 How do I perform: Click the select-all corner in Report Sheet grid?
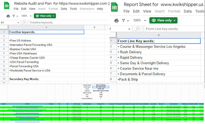pos(113,35)
